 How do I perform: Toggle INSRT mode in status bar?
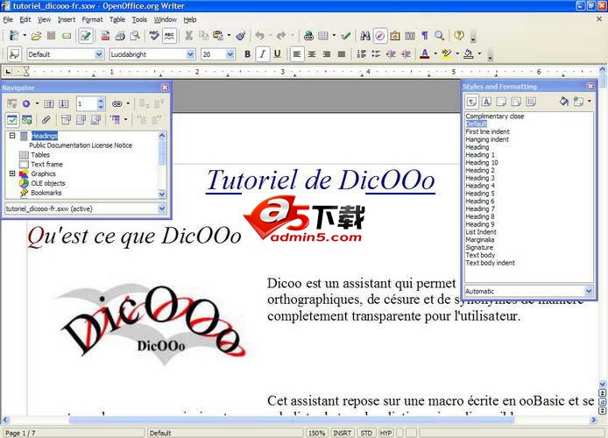(342, 433)
